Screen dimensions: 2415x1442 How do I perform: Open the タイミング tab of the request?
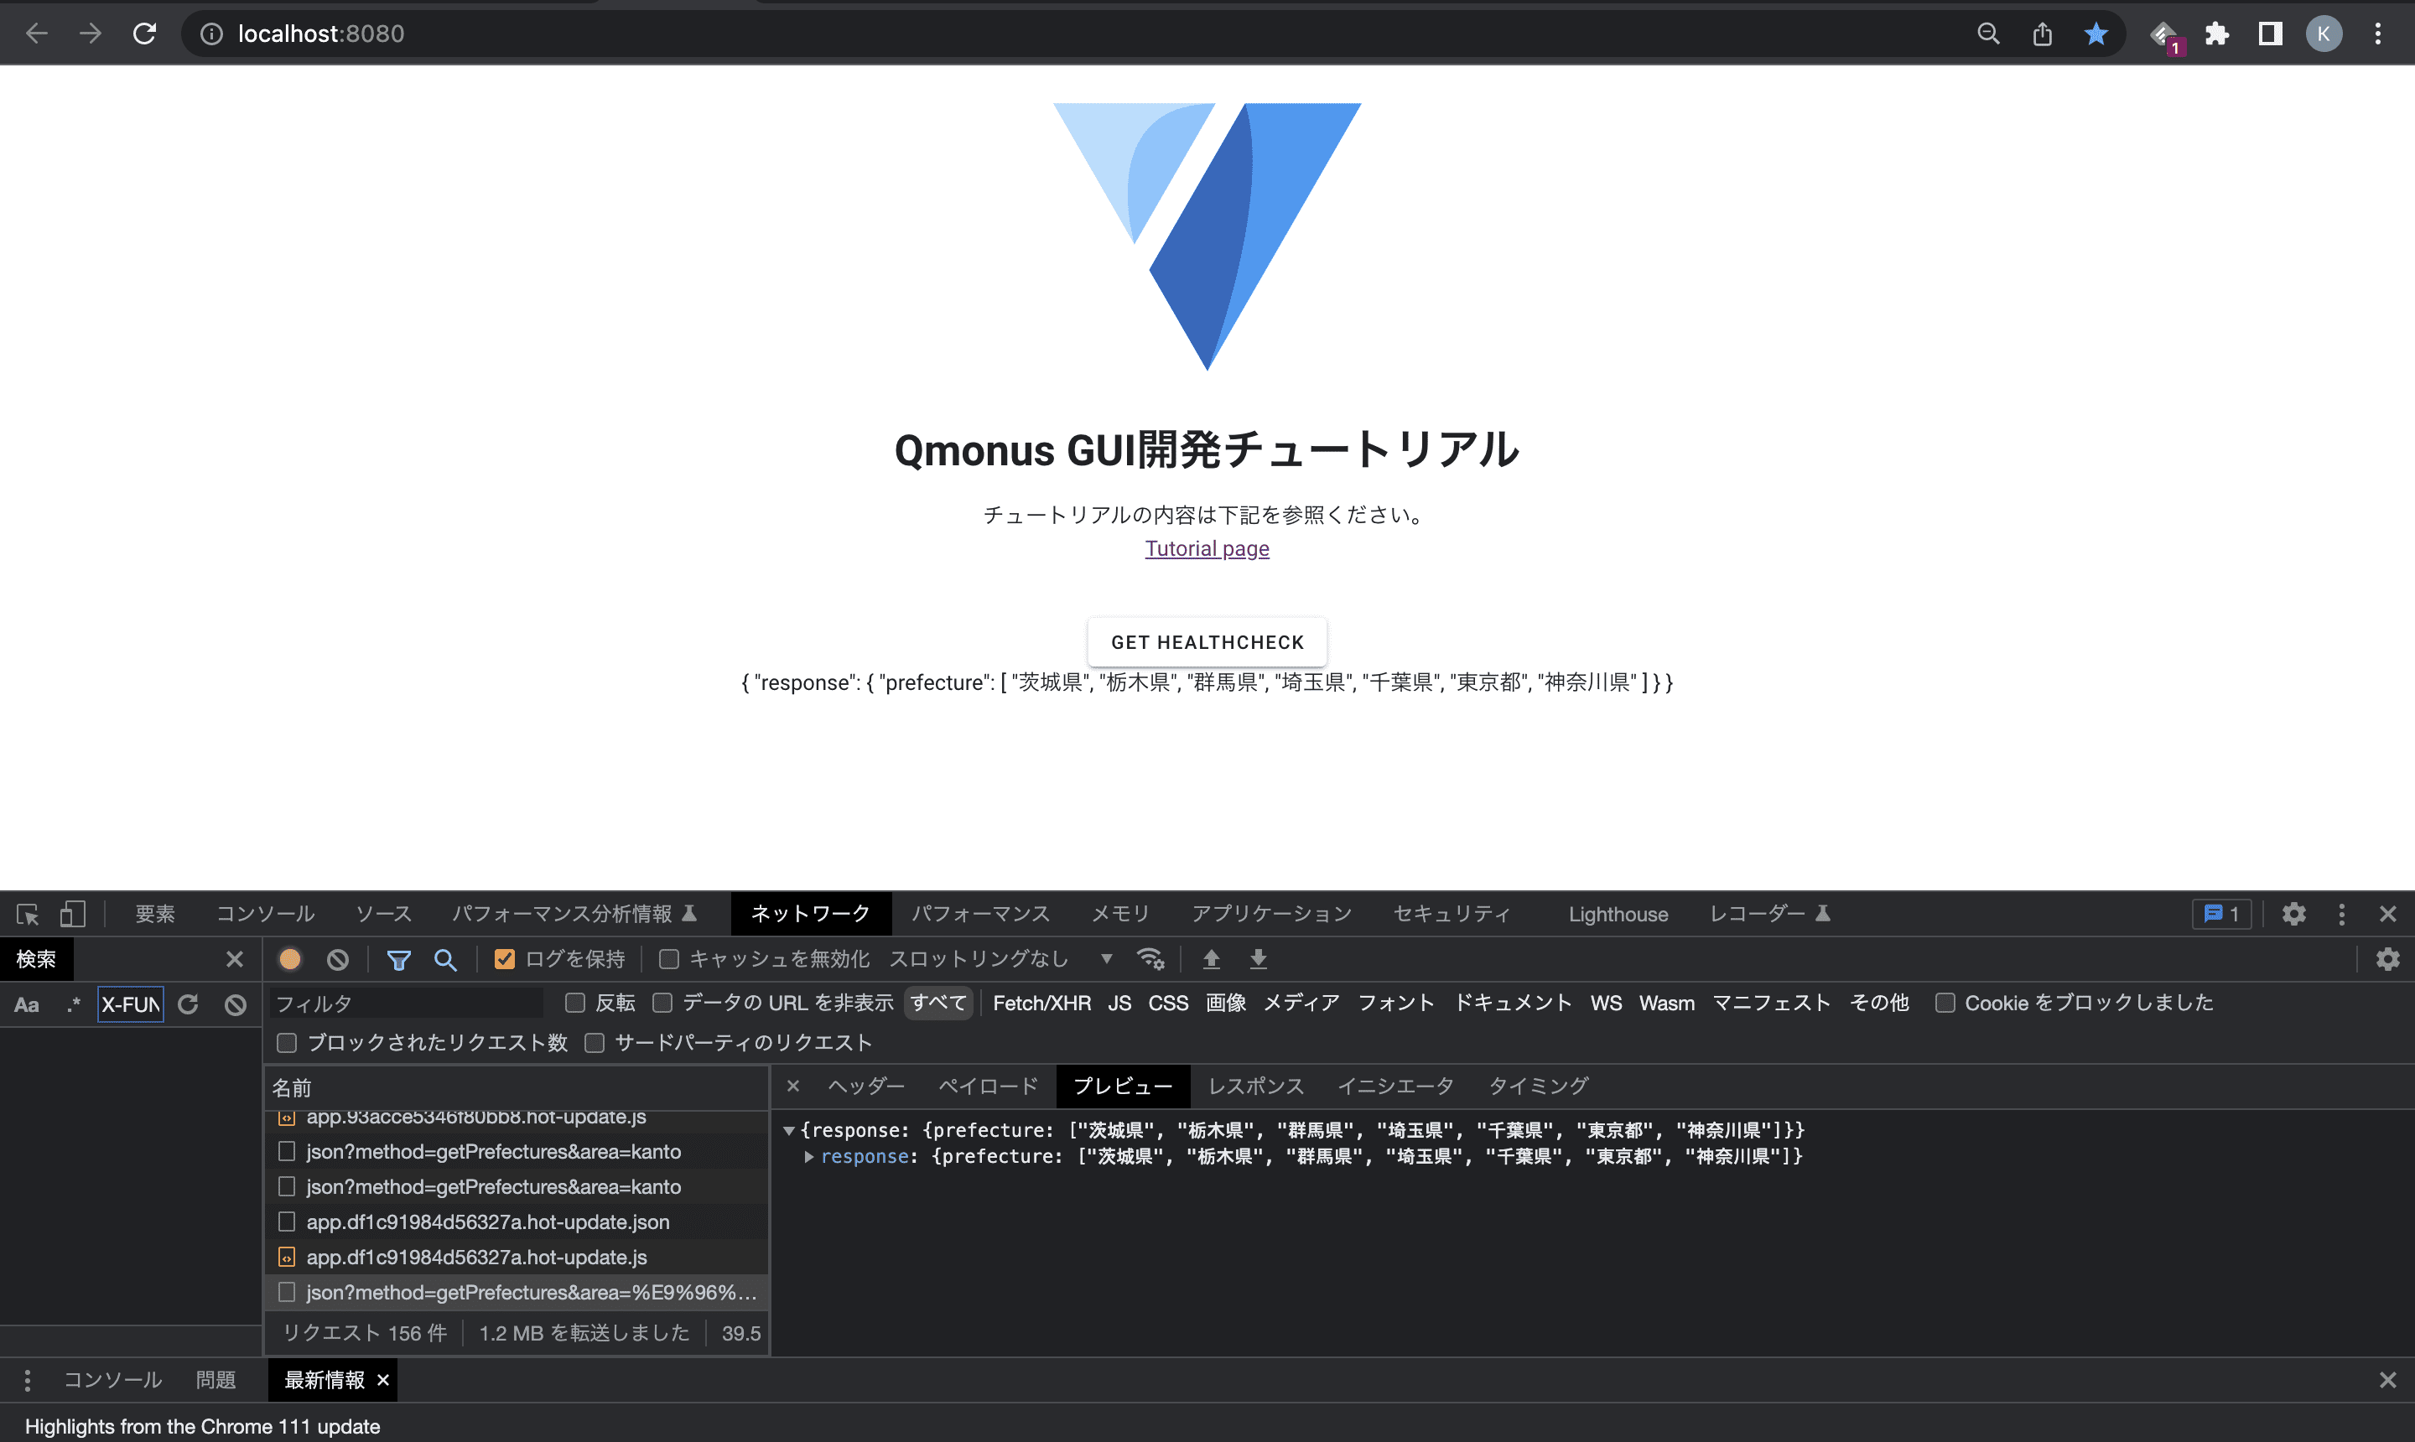point(1539,1087)
